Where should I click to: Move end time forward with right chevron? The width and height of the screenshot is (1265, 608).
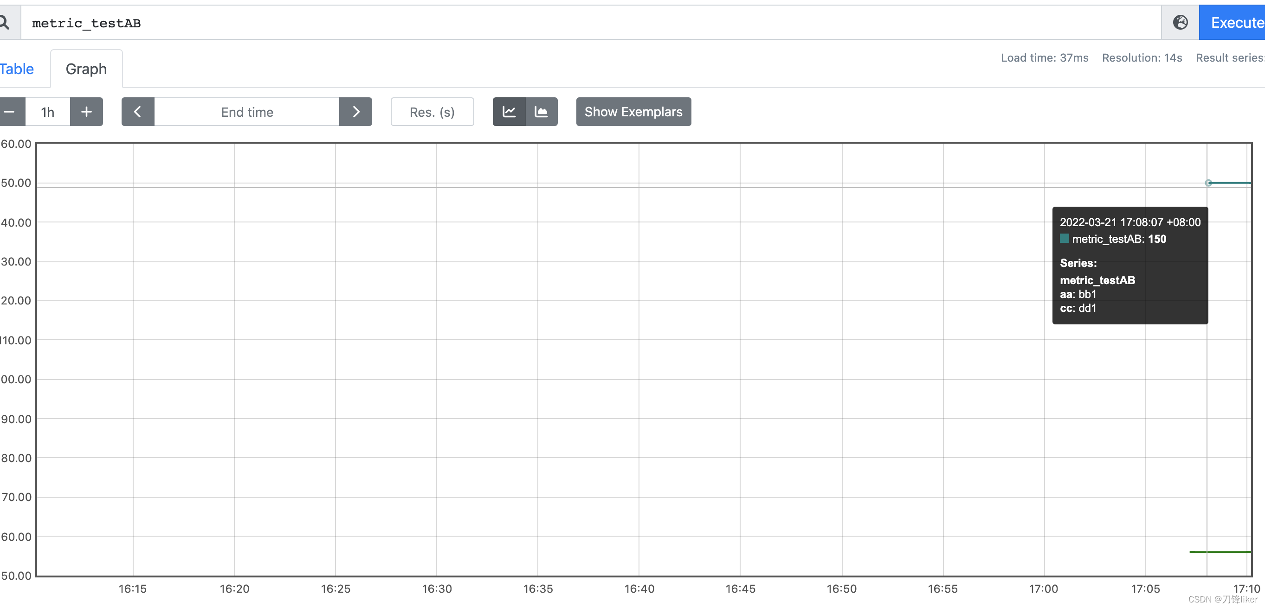(355, 112)
